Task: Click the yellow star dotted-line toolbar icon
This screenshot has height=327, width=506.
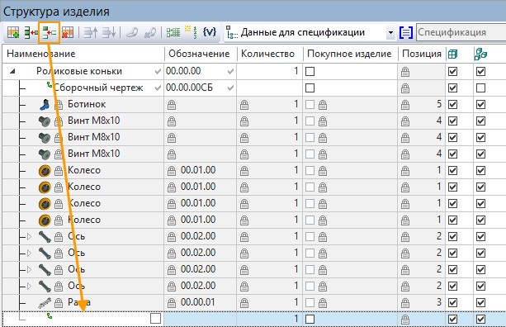Action: click(x=191, y=32)
